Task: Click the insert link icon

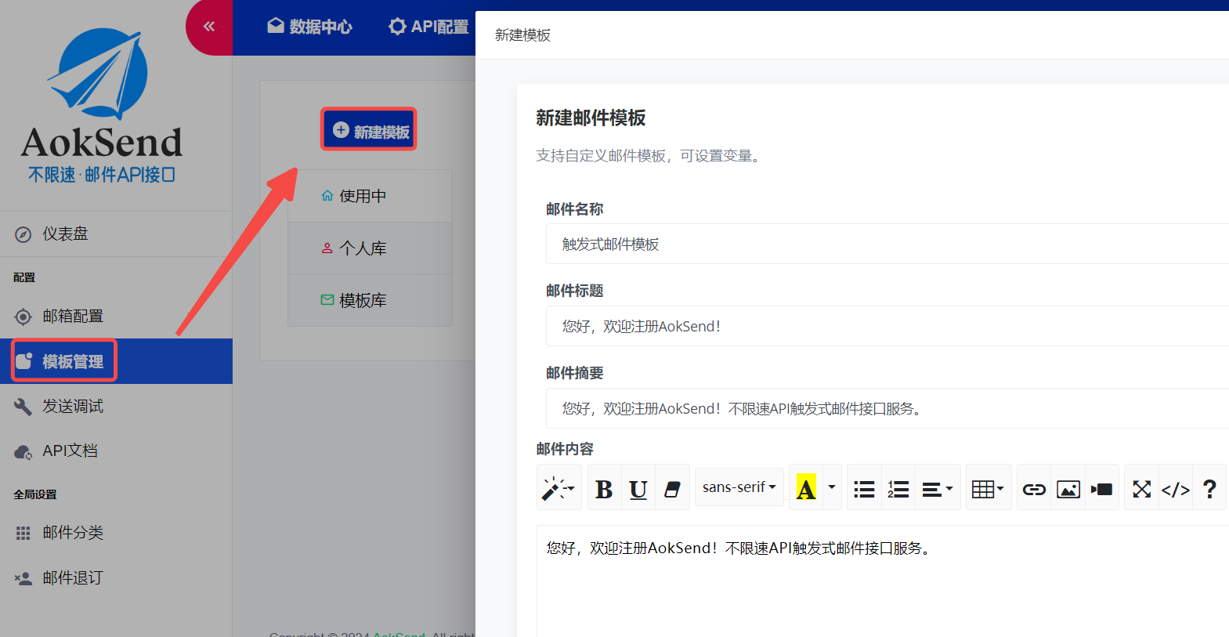Action: point(1034,488)
